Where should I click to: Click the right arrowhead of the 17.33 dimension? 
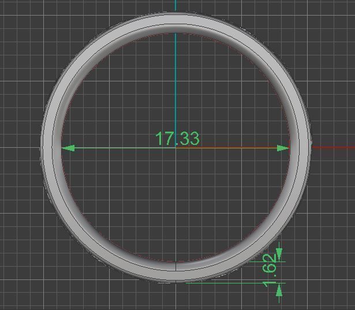[283, 148]
